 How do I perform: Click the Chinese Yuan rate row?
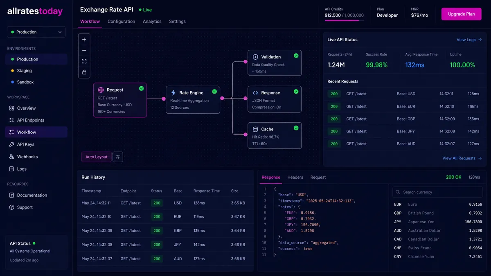pos(438,257)
